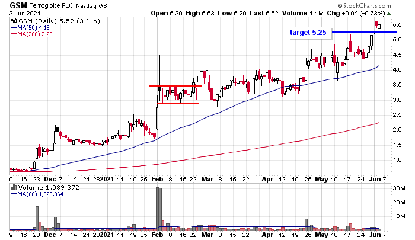
Task: Click the Chg +0.04 (+0.73%) value
Action: pos(356,13)
